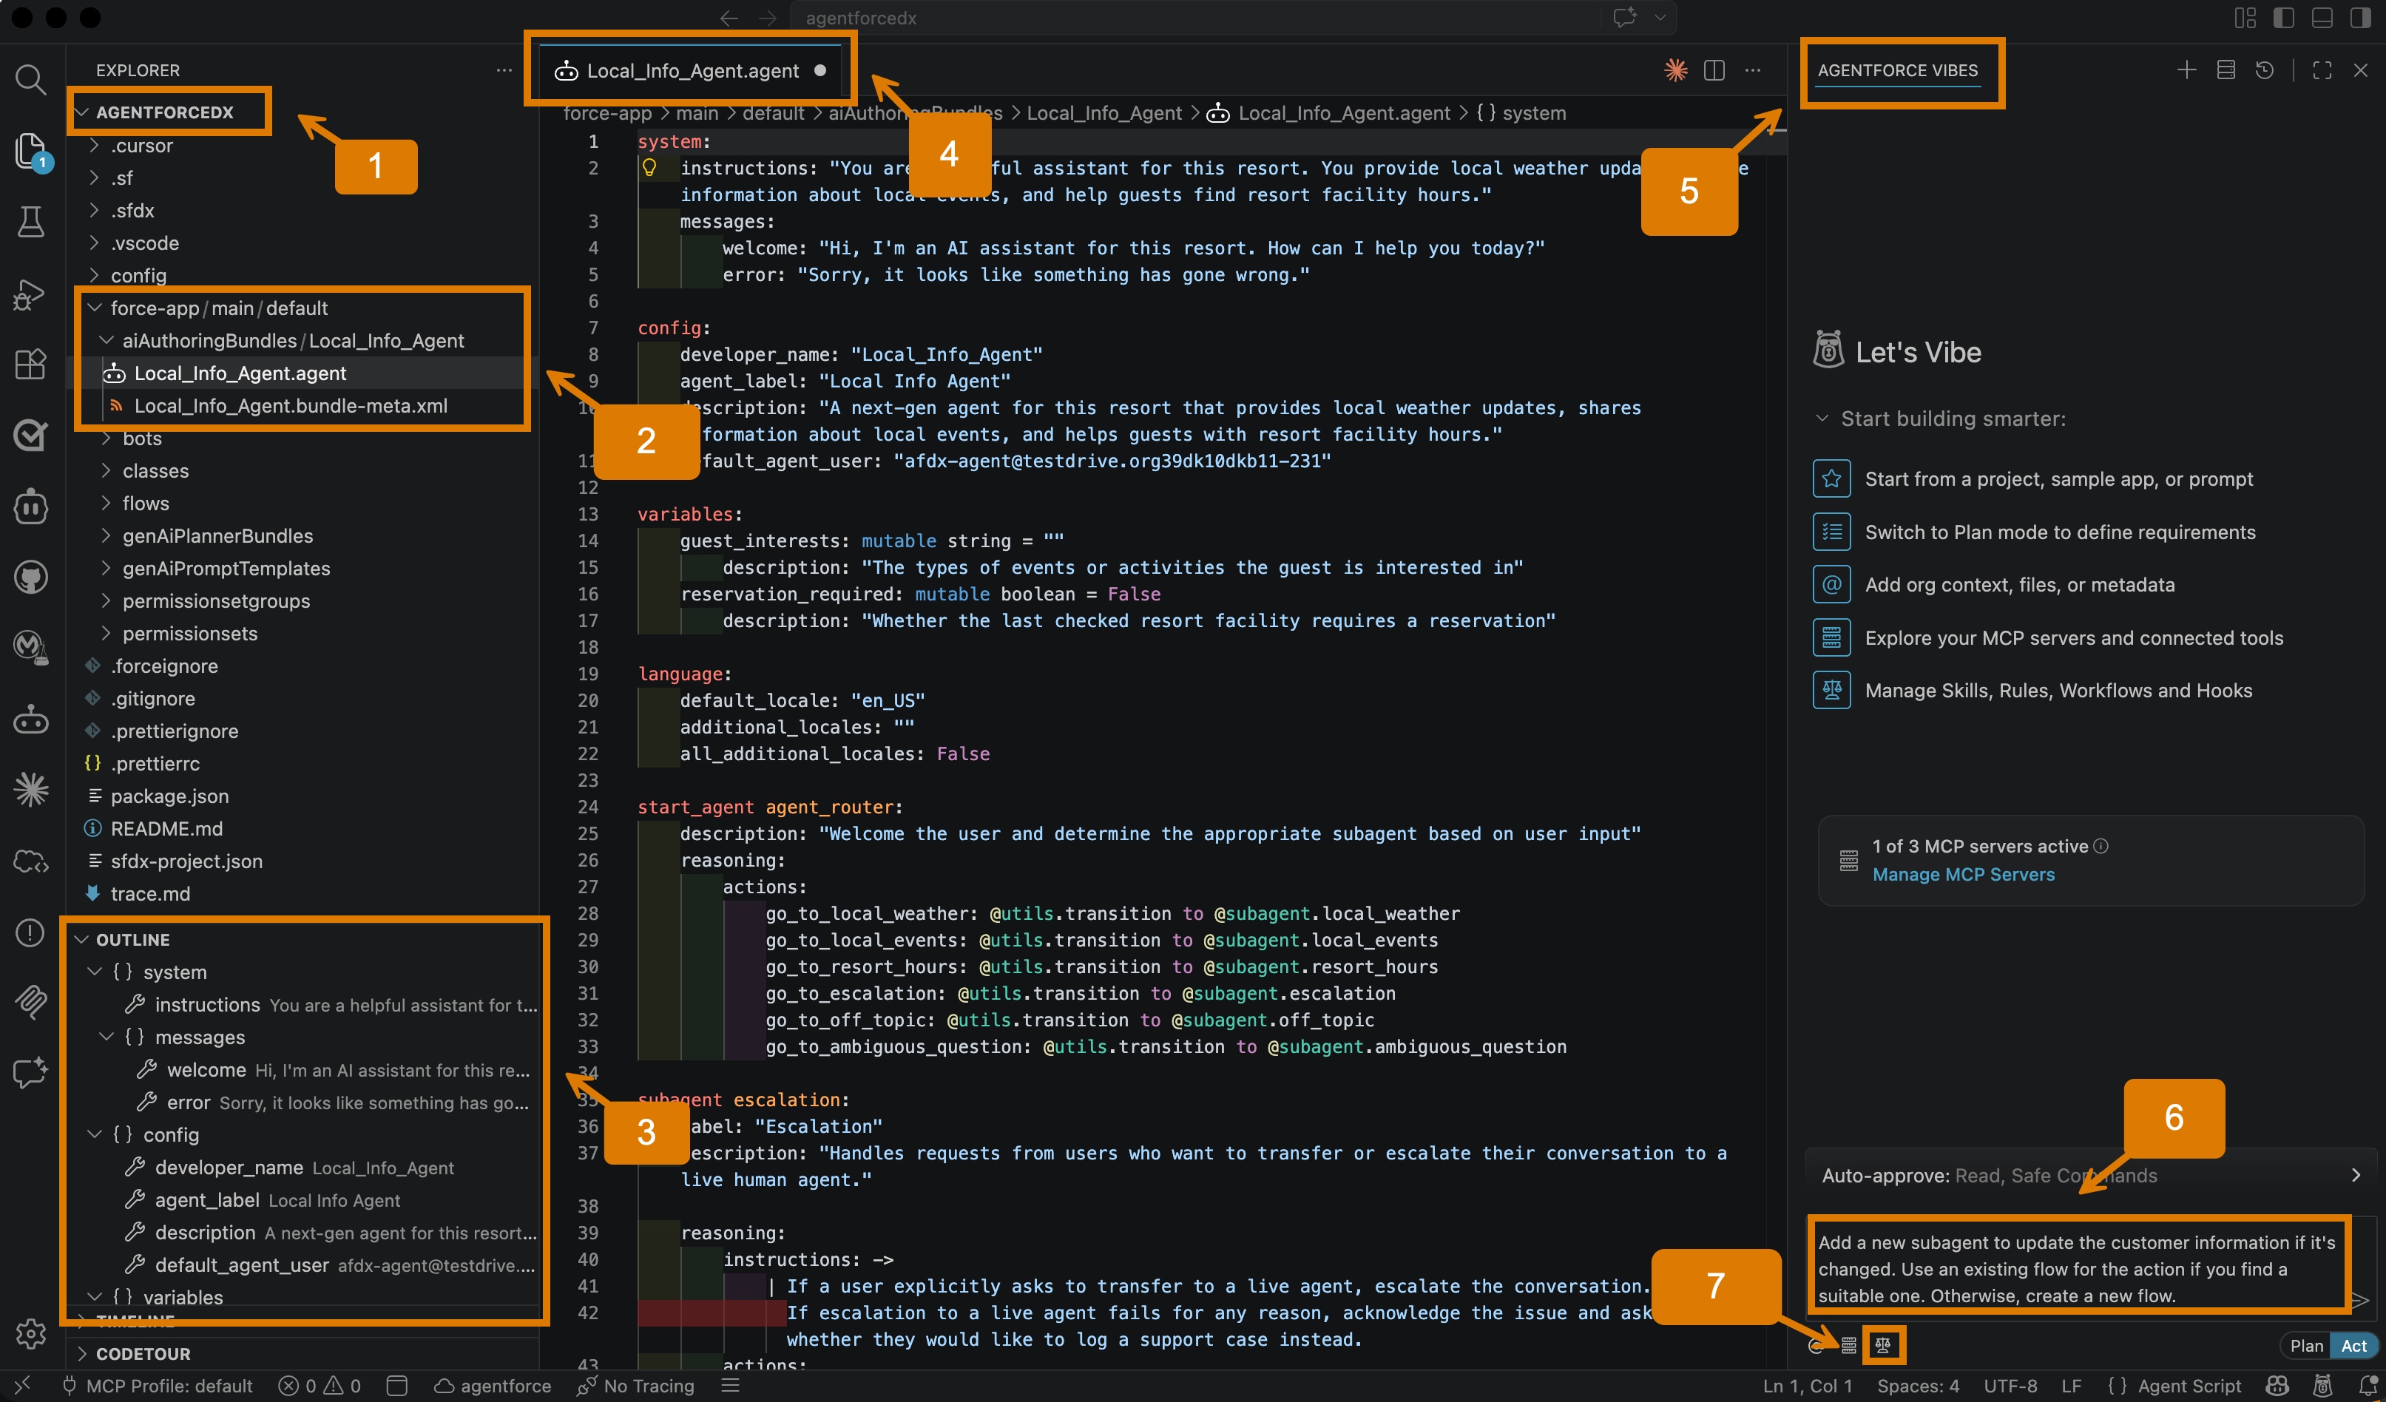Open the Extensions view
Viewport: 2386px width, 1402px height.
(30, 365)
